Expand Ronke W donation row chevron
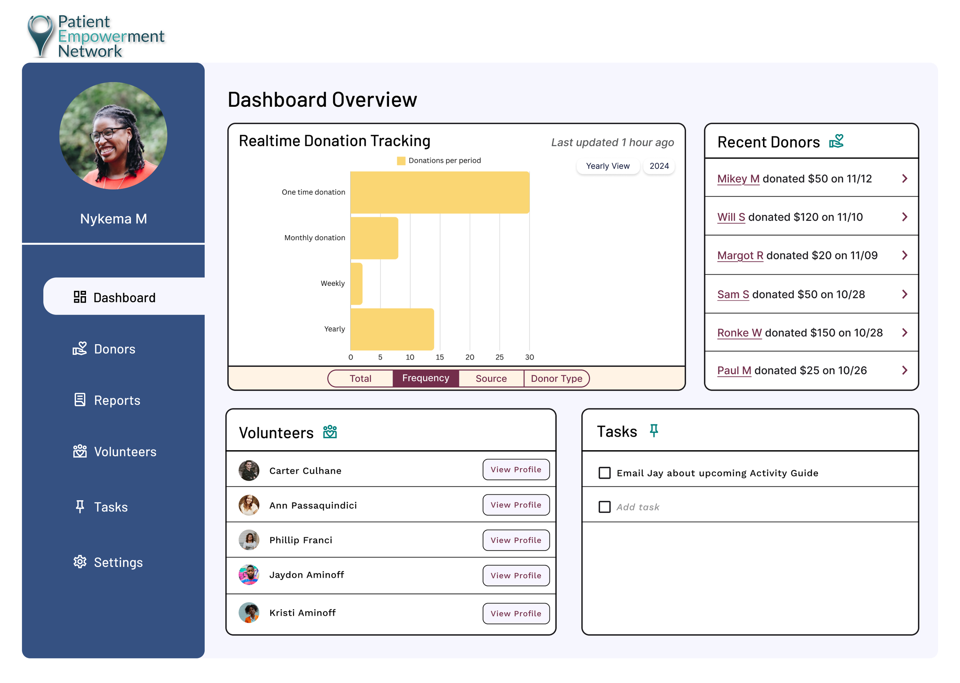960x683 pixels. (x=905, y=333)
